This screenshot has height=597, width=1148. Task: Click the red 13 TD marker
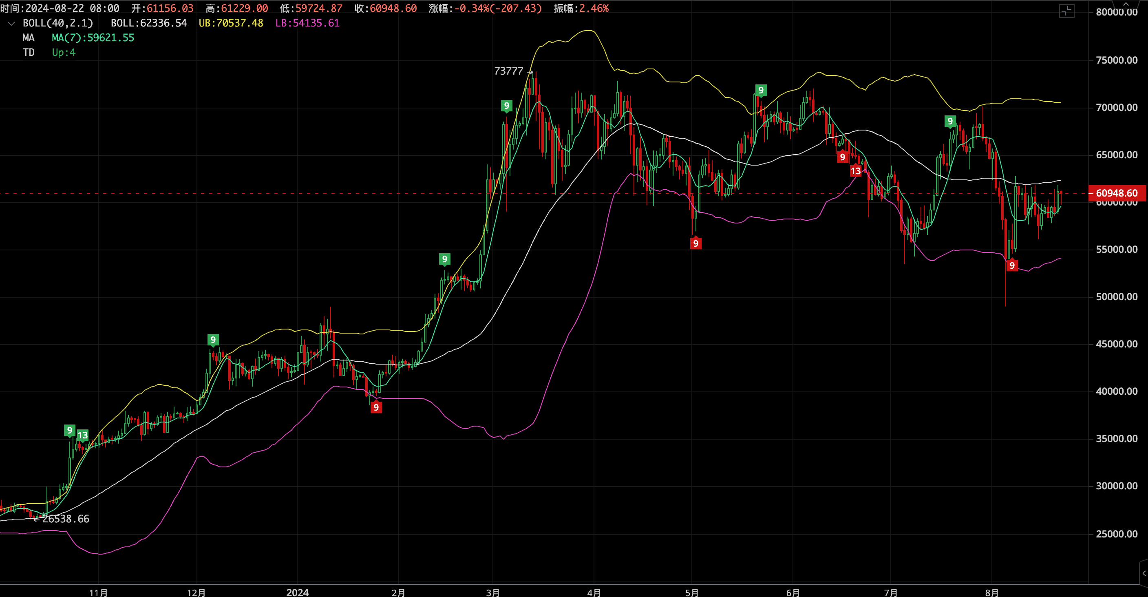855,171
